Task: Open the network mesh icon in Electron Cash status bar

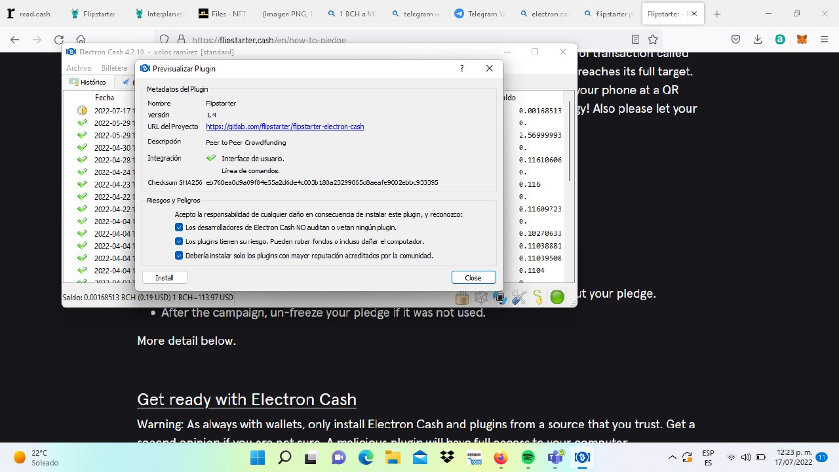Action: click(481, 298)
